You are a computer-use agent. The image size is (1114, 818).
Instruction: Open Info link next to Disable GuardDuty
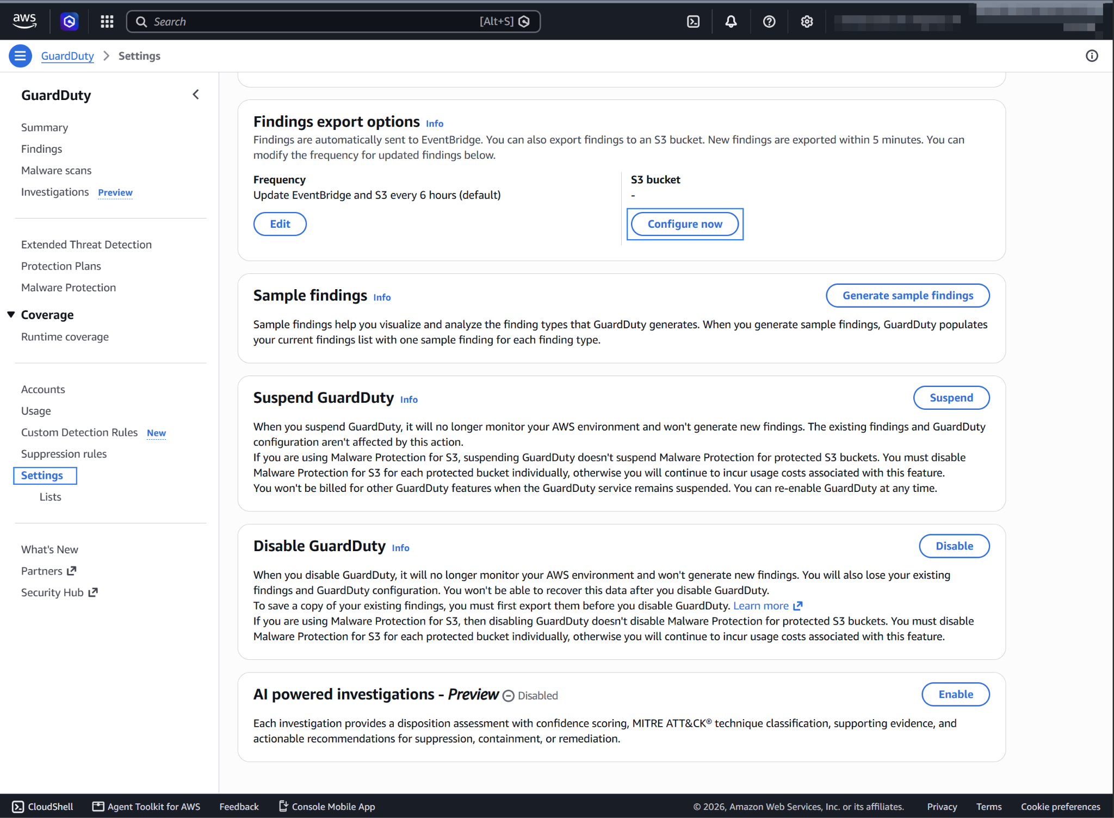400,548
